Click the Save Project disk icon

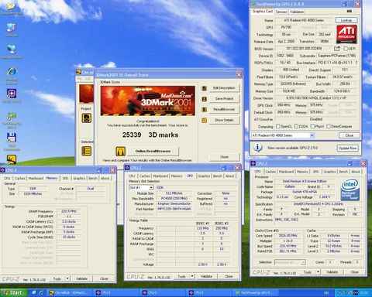point(204,99)
